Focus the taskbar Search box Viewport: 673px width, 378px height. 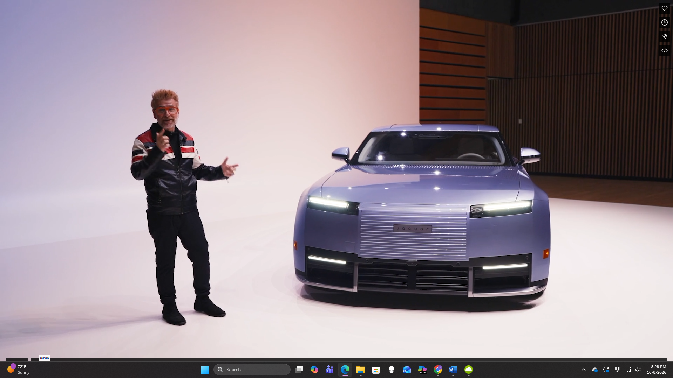[x=252, y=370]
